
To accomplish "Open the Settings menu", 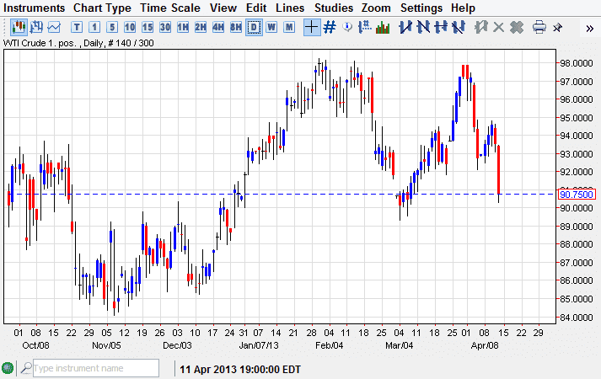I will pos(421,8).
